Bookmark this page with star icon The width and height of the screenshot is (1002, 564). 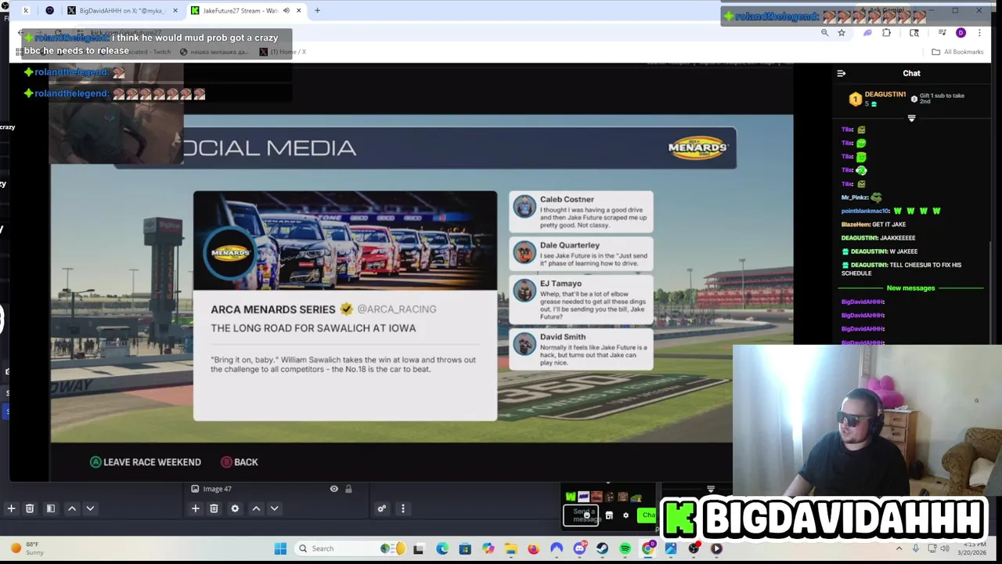point(842,33)
